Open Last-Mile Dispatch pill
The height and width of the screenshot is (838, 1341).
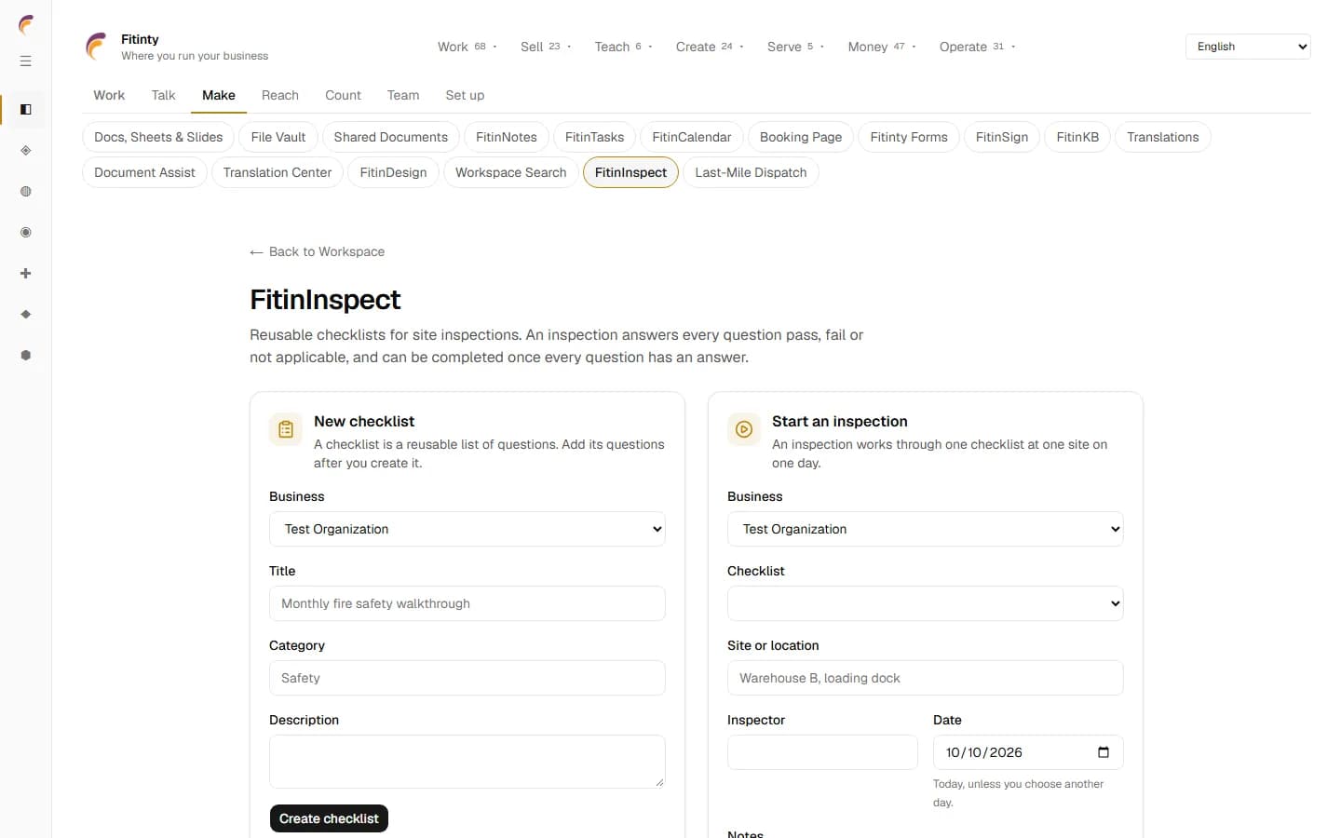point(751,172)
